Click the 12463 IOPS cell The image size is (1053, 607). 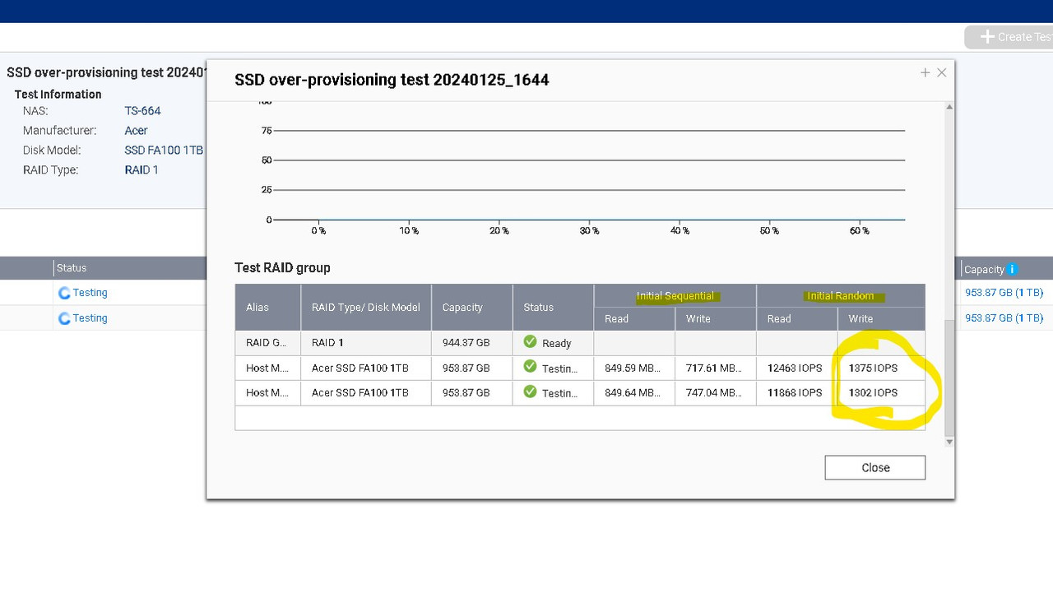796,368
